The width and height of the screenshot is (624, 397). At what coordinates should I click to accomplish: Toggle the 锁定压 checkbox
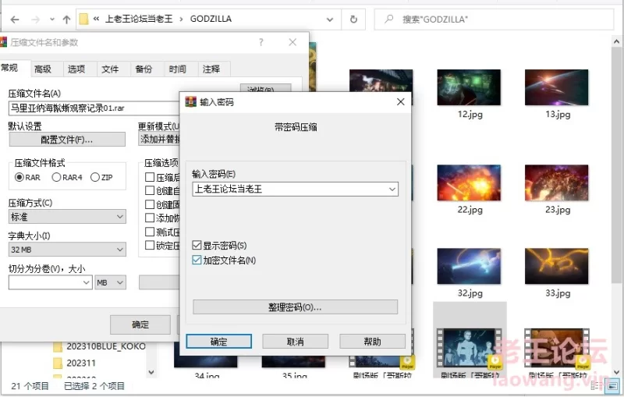point(150,245)
